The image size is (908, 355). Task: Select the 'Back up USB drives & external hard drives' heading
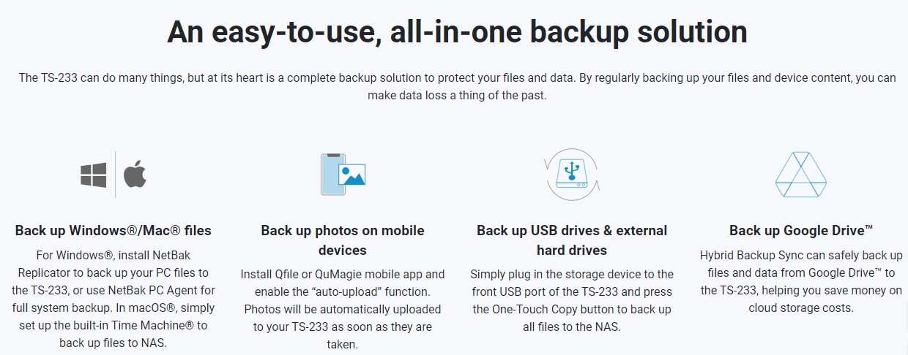(572, 240)
